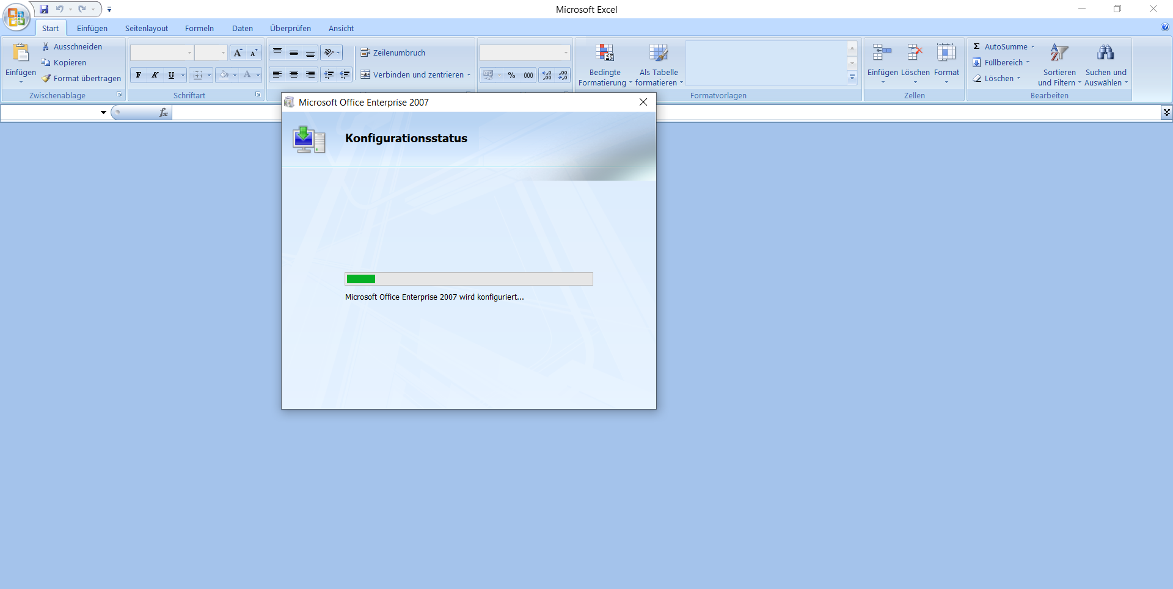Click Ausschneiden in the clipboard group
The image size is (1173, 589).
coord(72,46)
